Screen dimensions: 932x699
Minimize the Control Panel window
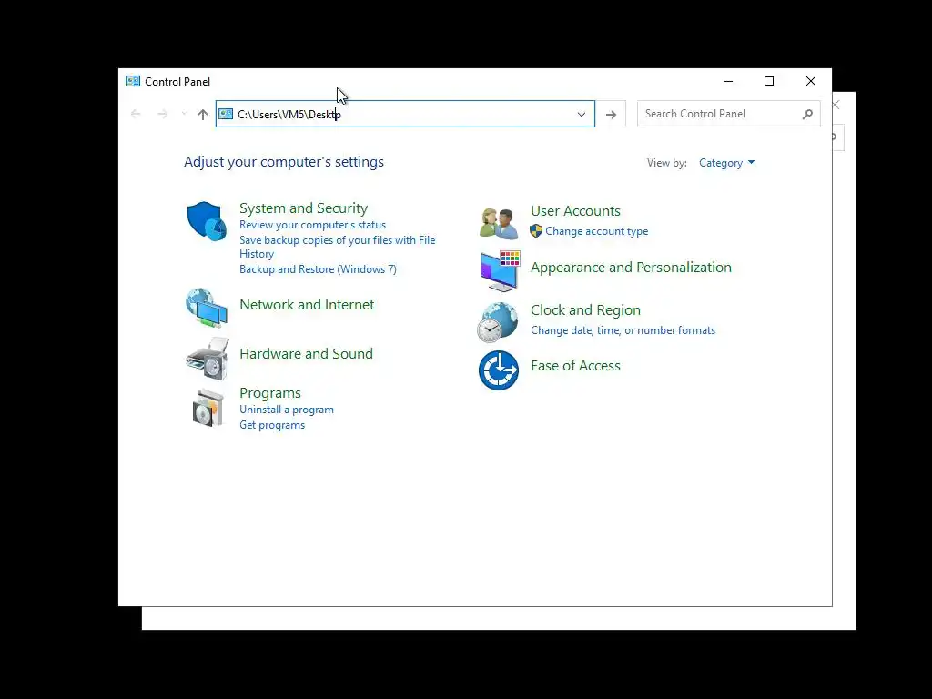(728, 81)
